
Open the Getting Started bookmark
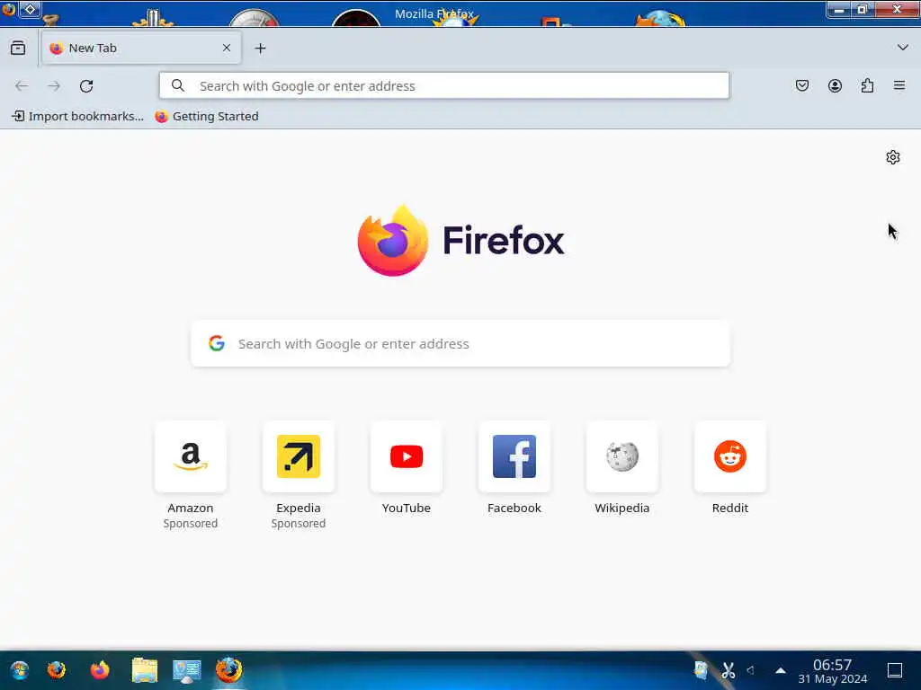(207, 116)
